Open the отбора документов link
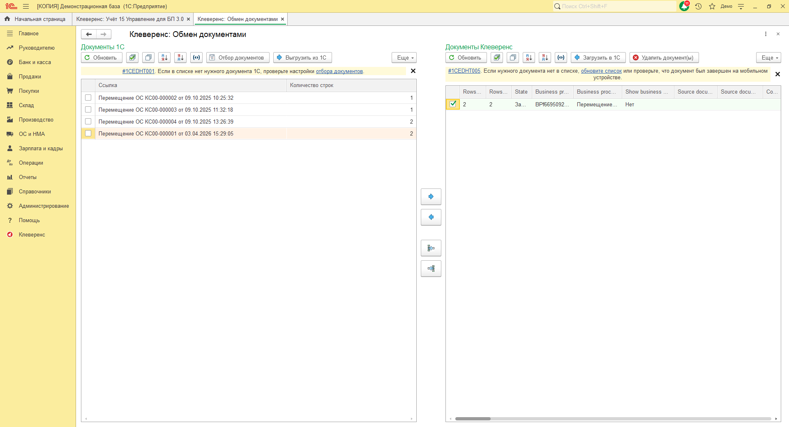Image resolution: width=789 pixels, height=427 pixels. click(339, 71)
